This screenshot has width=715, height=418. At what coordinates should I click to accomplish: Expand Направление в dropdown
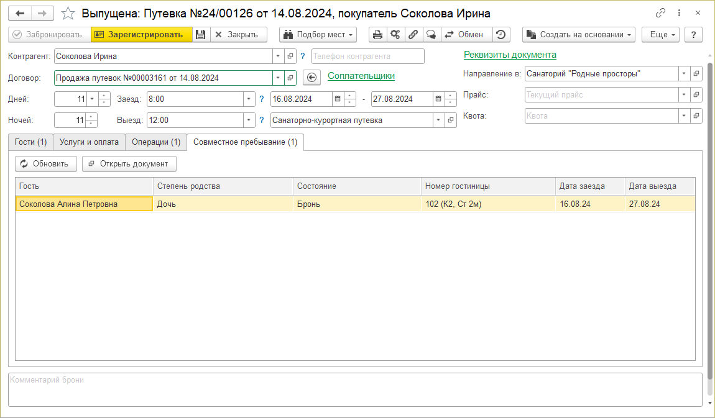point(684,74)
